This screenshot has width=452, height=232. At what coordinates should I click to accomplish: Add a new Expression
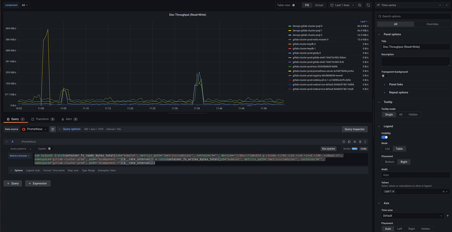(38, 183)
